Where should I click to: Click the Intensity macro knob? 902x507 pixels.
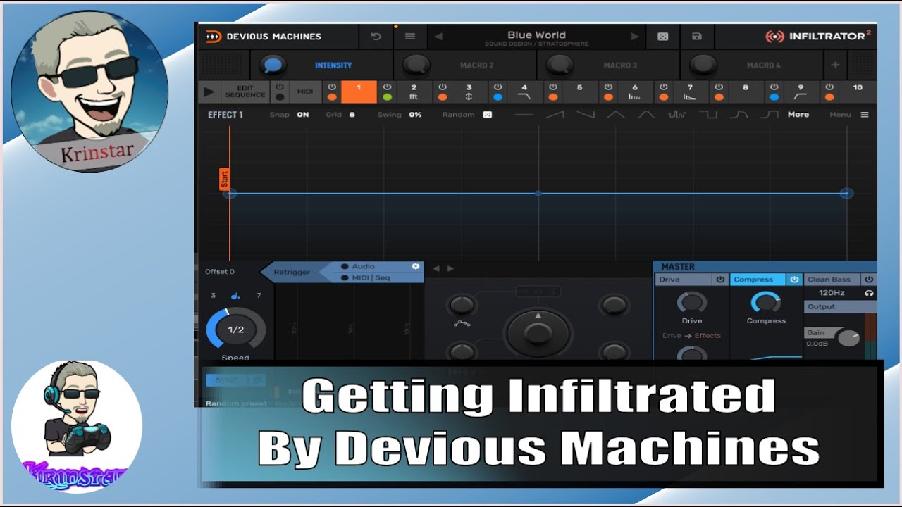pyautogui.click(x=273, y=65)
